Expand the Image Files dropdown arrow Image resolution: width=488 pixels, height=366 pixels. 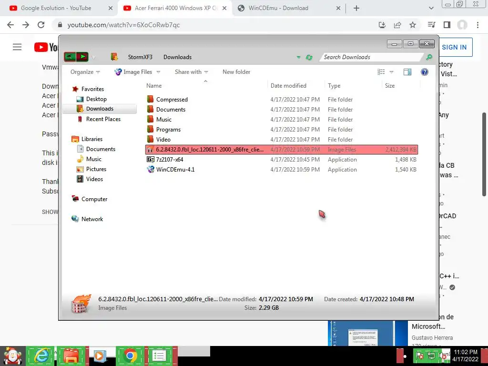click(x=158, y=72)
